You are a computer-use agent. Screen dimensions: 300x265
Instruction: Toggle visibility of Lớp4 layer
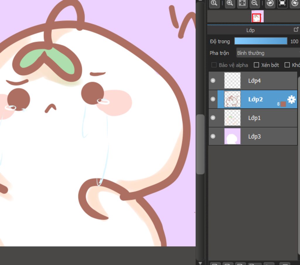(213, 81)
